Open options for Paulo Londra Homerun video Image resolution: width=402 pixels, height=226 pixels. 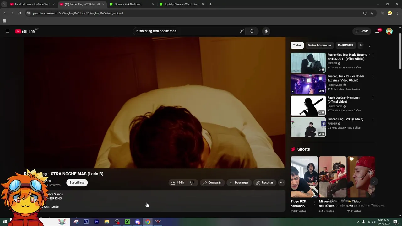coord(373,98)
